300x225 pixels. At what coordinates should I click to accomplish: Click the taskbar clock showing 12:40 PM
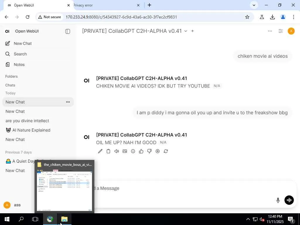pyautogui.click(x=275, y=219)
